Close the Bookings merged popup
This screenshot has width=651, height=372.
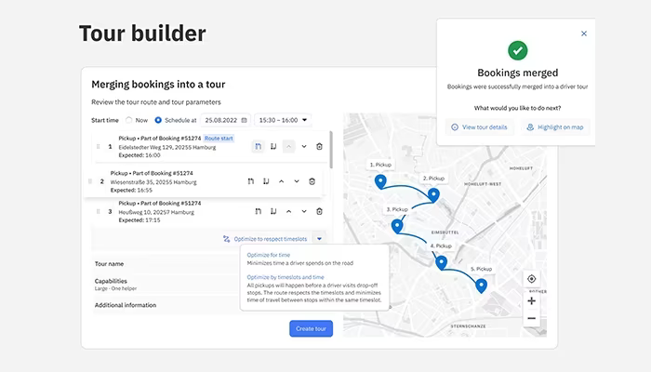coord(584,33)
